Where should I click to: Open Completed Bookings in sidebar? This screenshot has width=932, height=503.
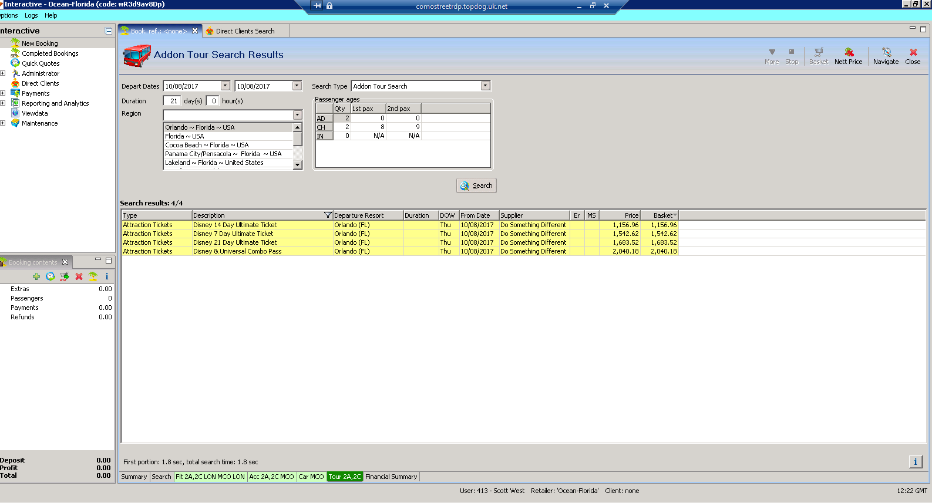click(50, 53)
